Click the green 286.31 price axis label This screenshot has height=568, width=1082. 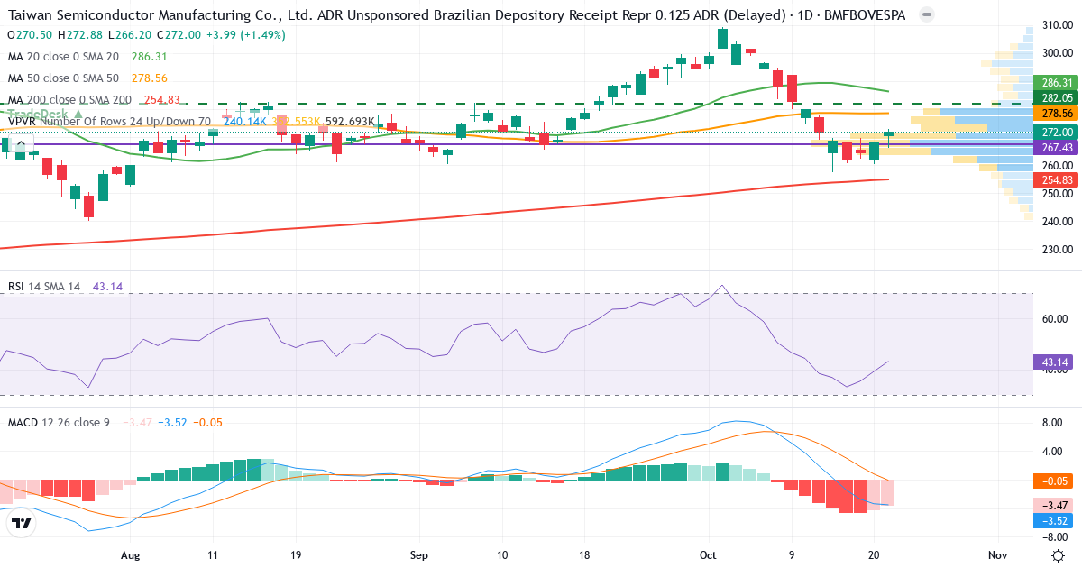tap(1056, 81)
